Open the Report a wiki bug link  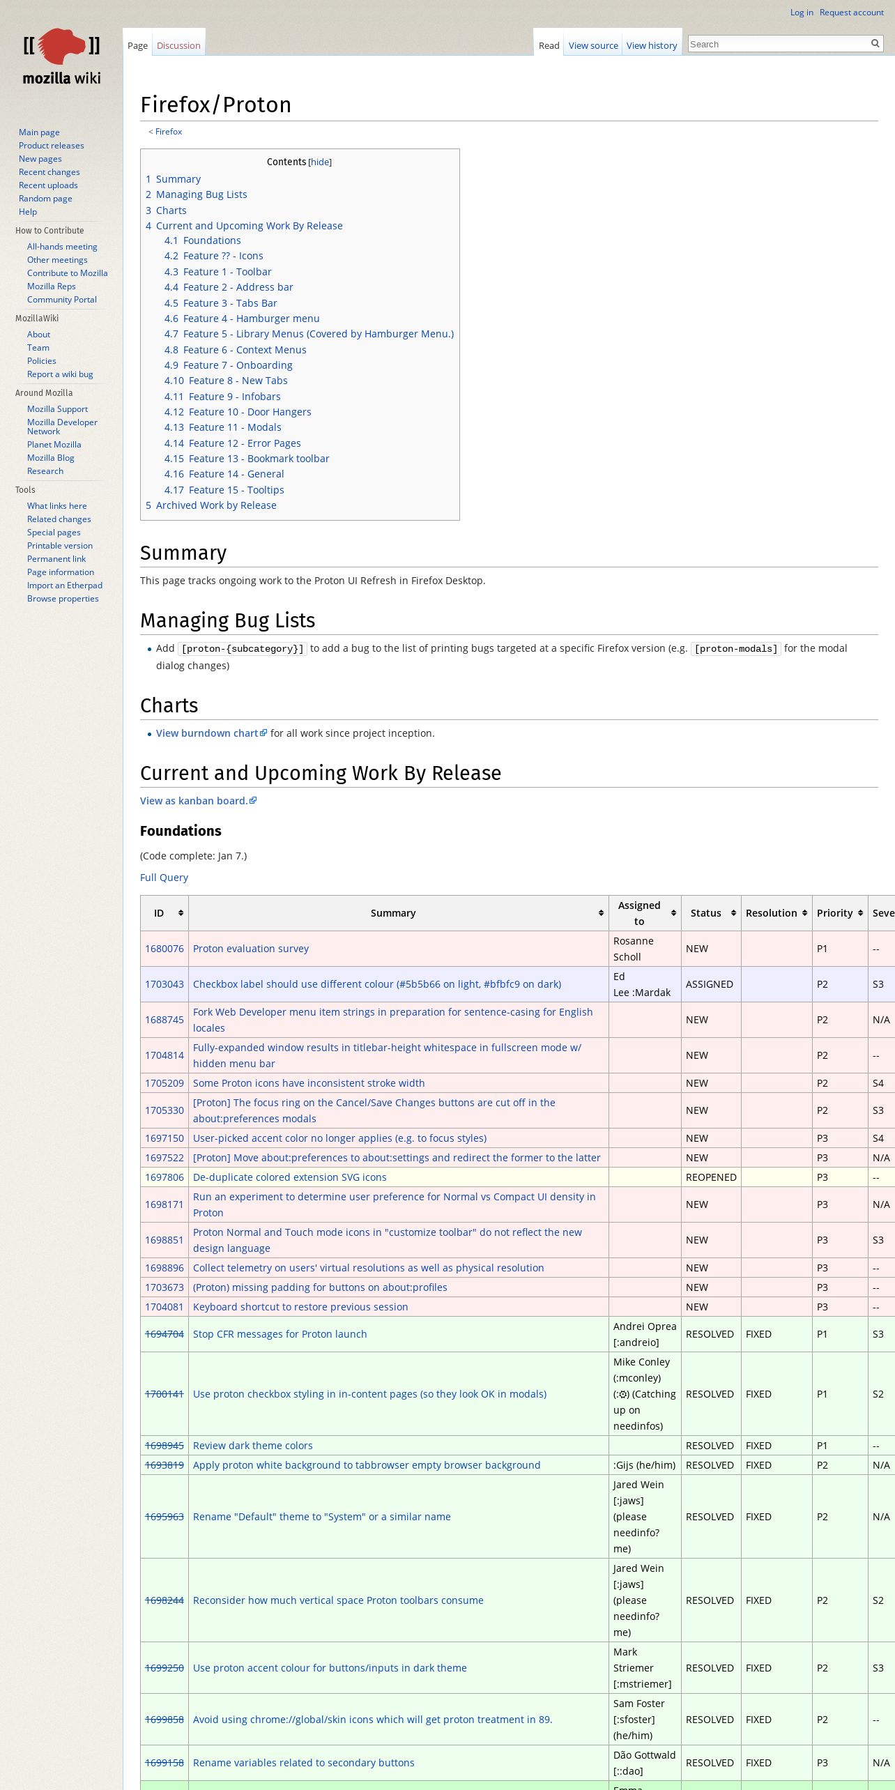(x=60, y=374)
